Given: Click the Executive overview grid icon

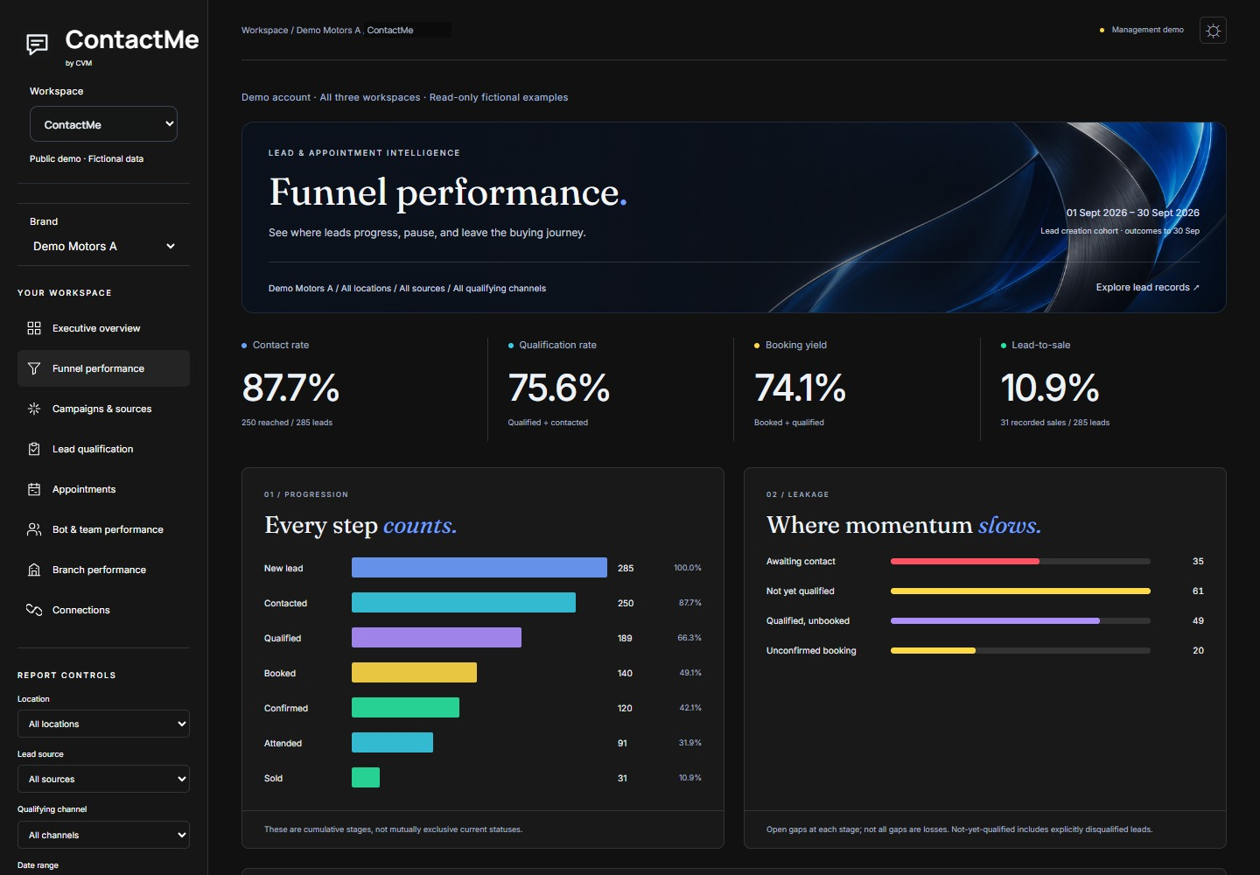Looking at the screenshot, I should [34, 328].
